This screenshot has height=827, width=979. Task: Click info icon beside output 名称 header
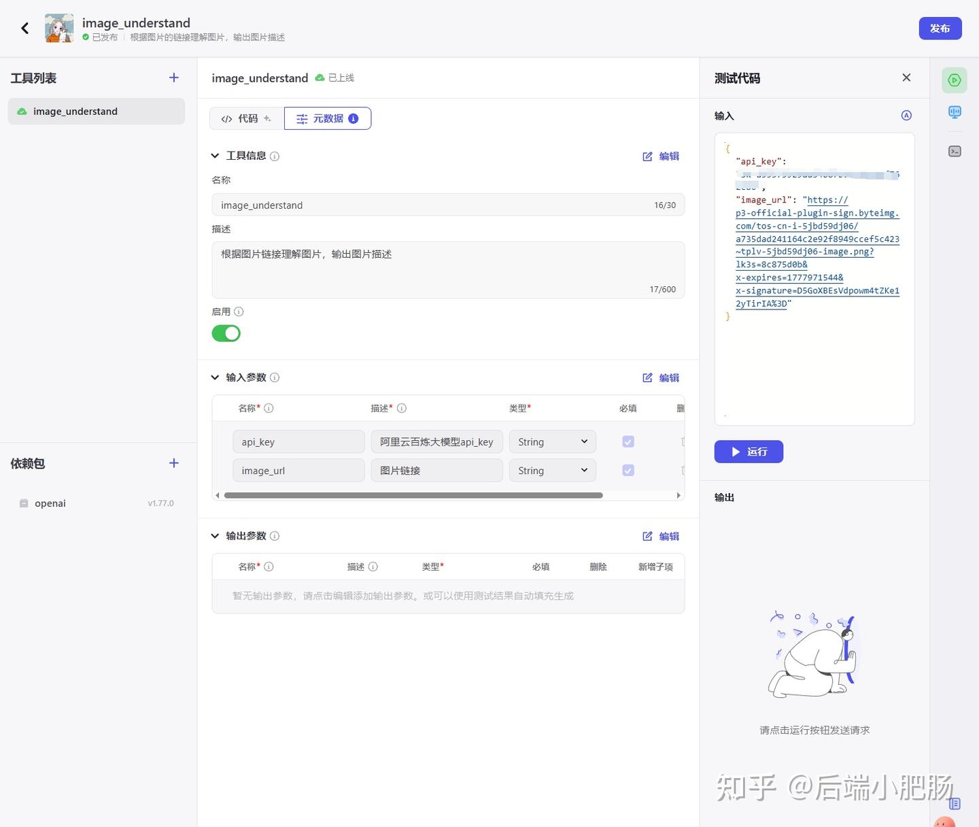(x=269, y=567)
